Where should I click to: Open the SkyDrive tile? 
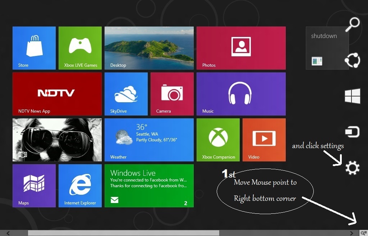click(x=126, y=94)
